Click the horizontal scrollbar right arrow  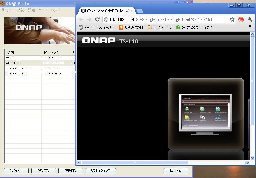(247, 162)
